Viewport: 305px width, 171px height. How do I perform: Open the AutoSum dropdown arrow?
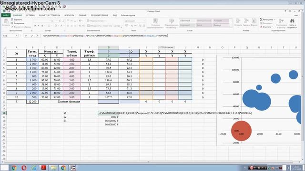point(274,19)
